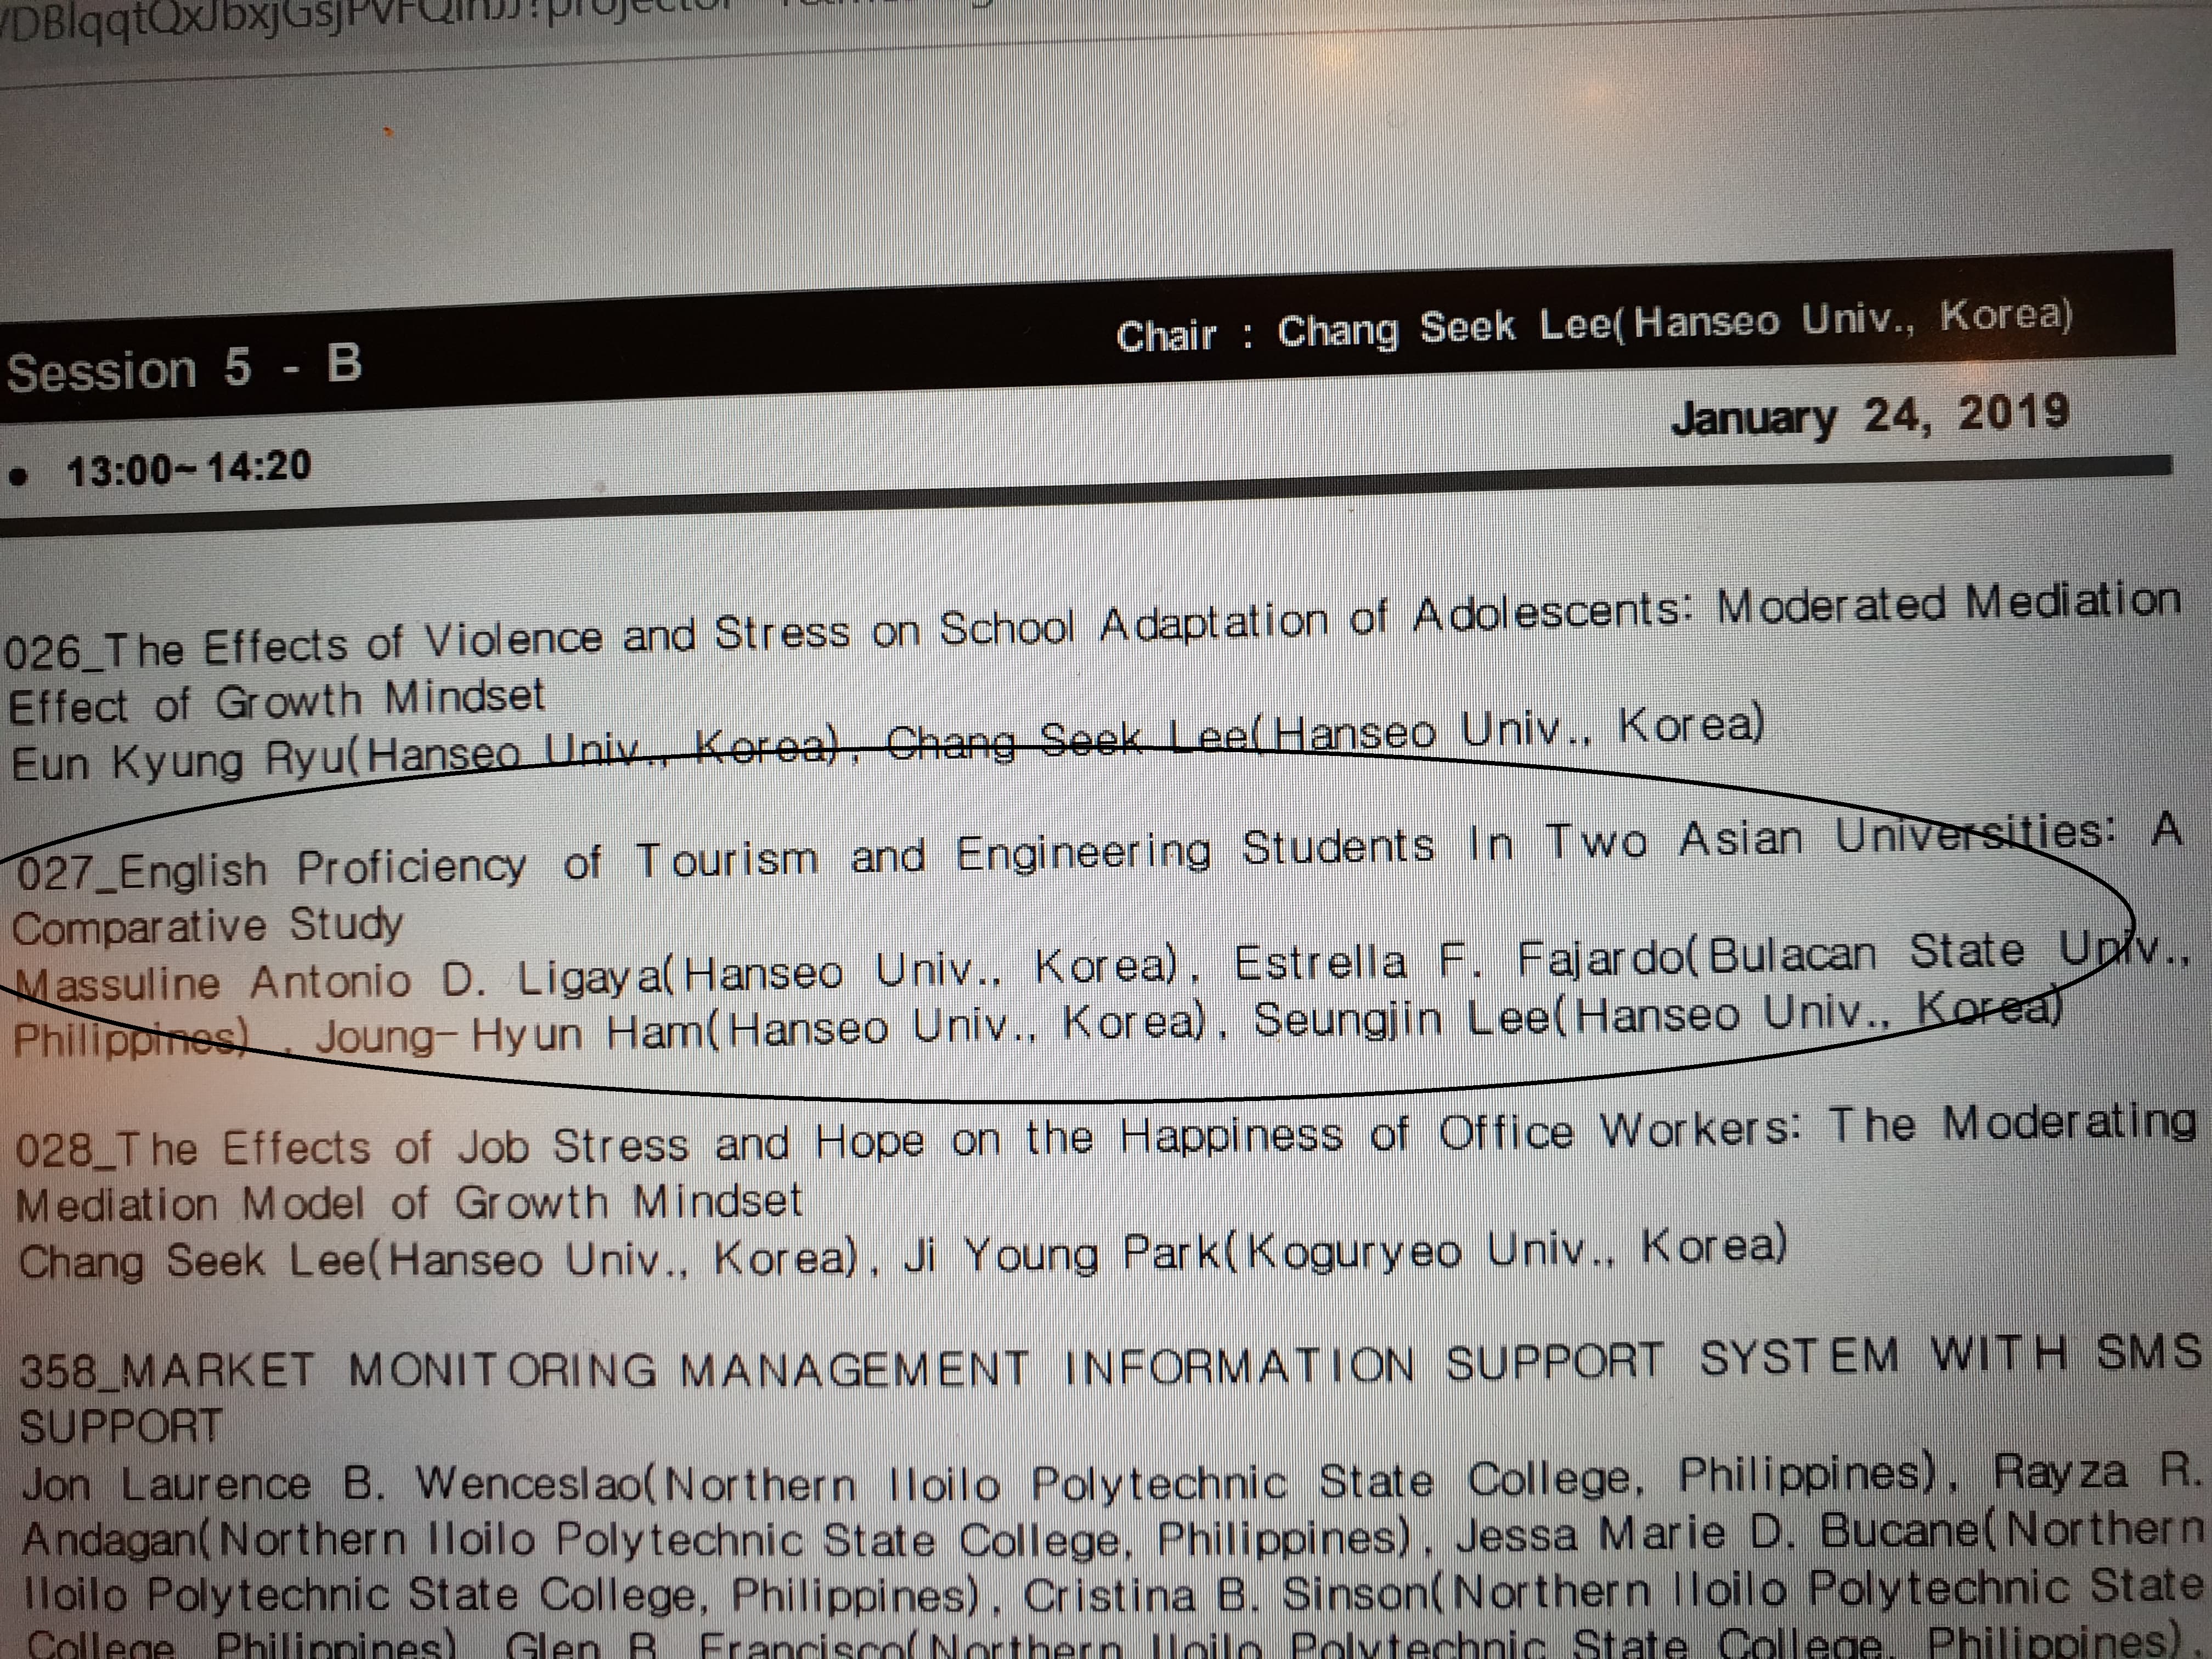Image resolution: width=2212 pixels, height=1659 pixels.
Task: Select the words "Comparative Study"
Action: pyautogui.click(x=208, y=926)
